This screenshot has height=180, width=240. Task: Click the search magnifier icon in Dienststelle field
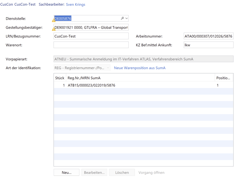(122, 18)
